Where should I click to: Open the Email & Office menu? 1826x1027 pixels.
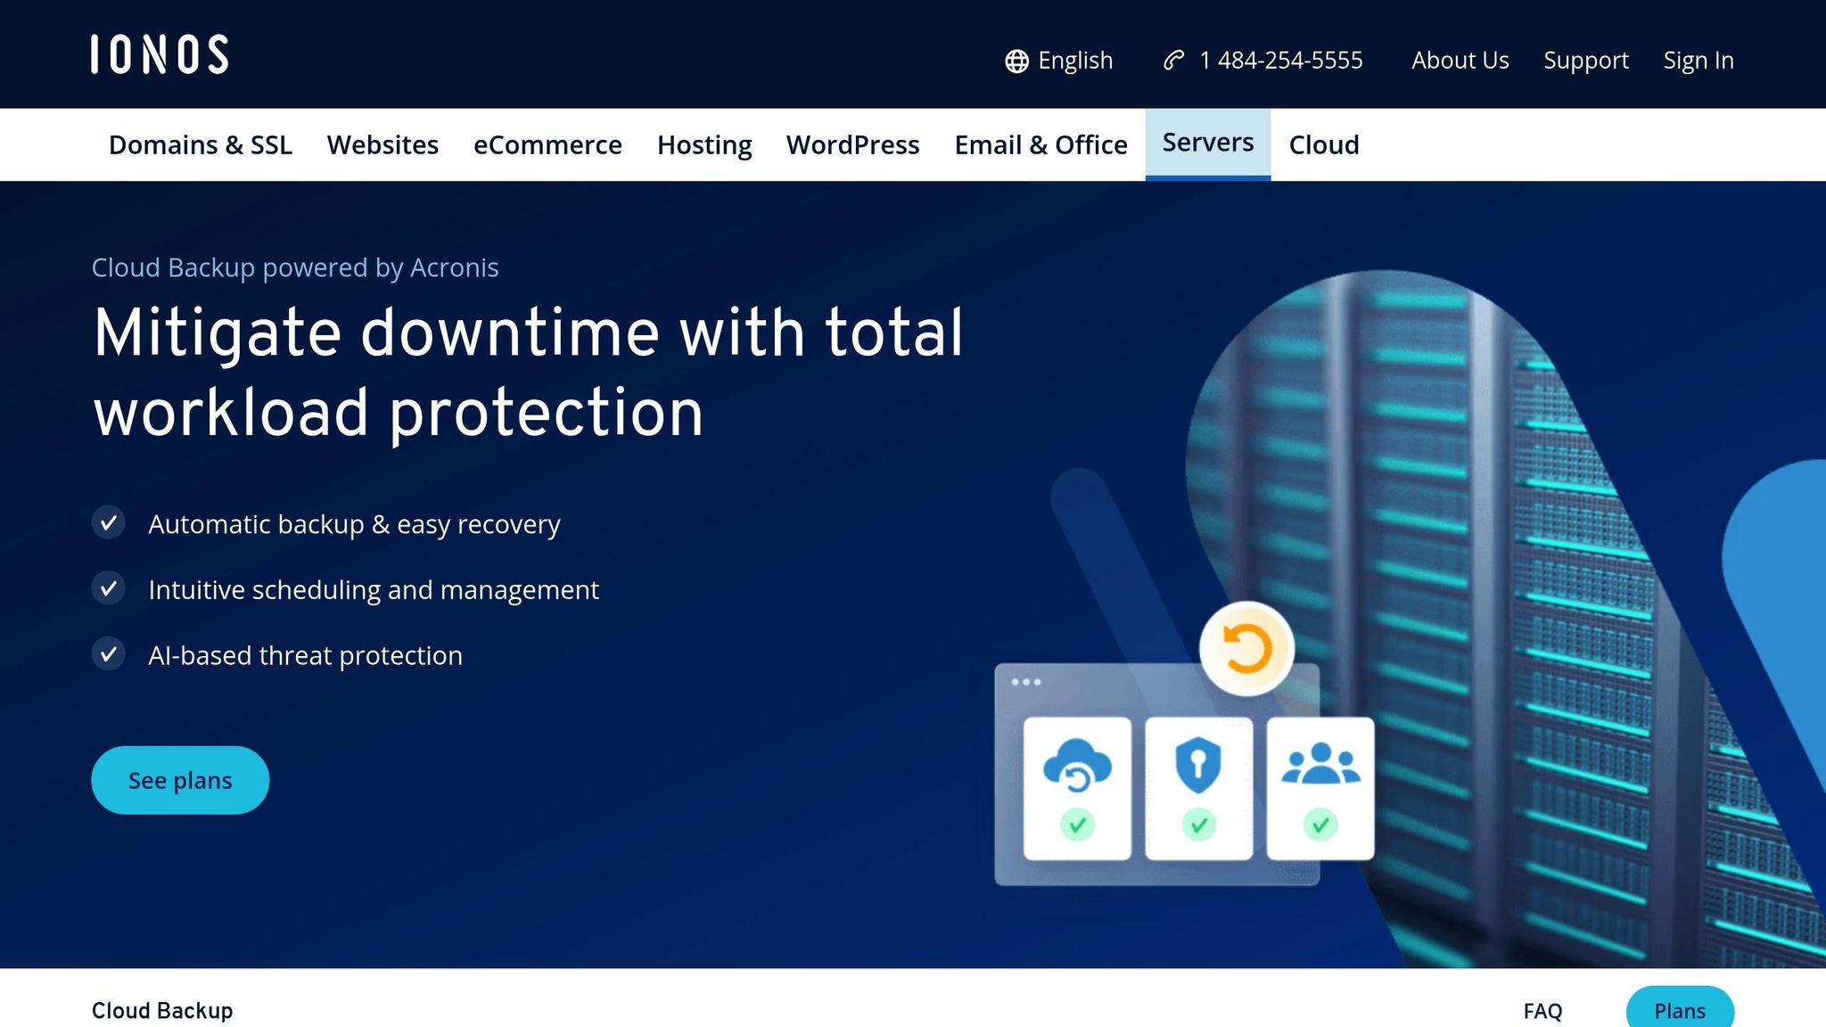pos(1040,144)
